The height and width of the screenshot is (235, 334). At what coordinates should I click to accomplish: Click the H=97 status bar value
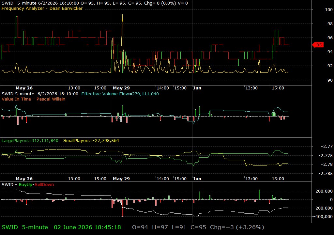click(x=160, y=227)
